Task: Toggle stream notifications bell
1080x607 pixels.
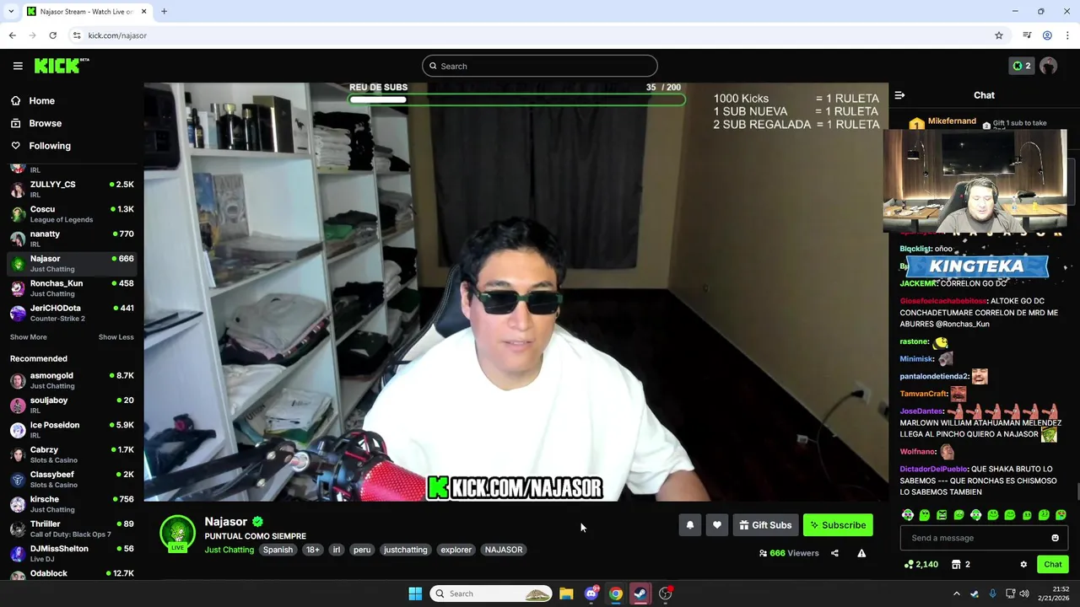Action: click(690, 525)
